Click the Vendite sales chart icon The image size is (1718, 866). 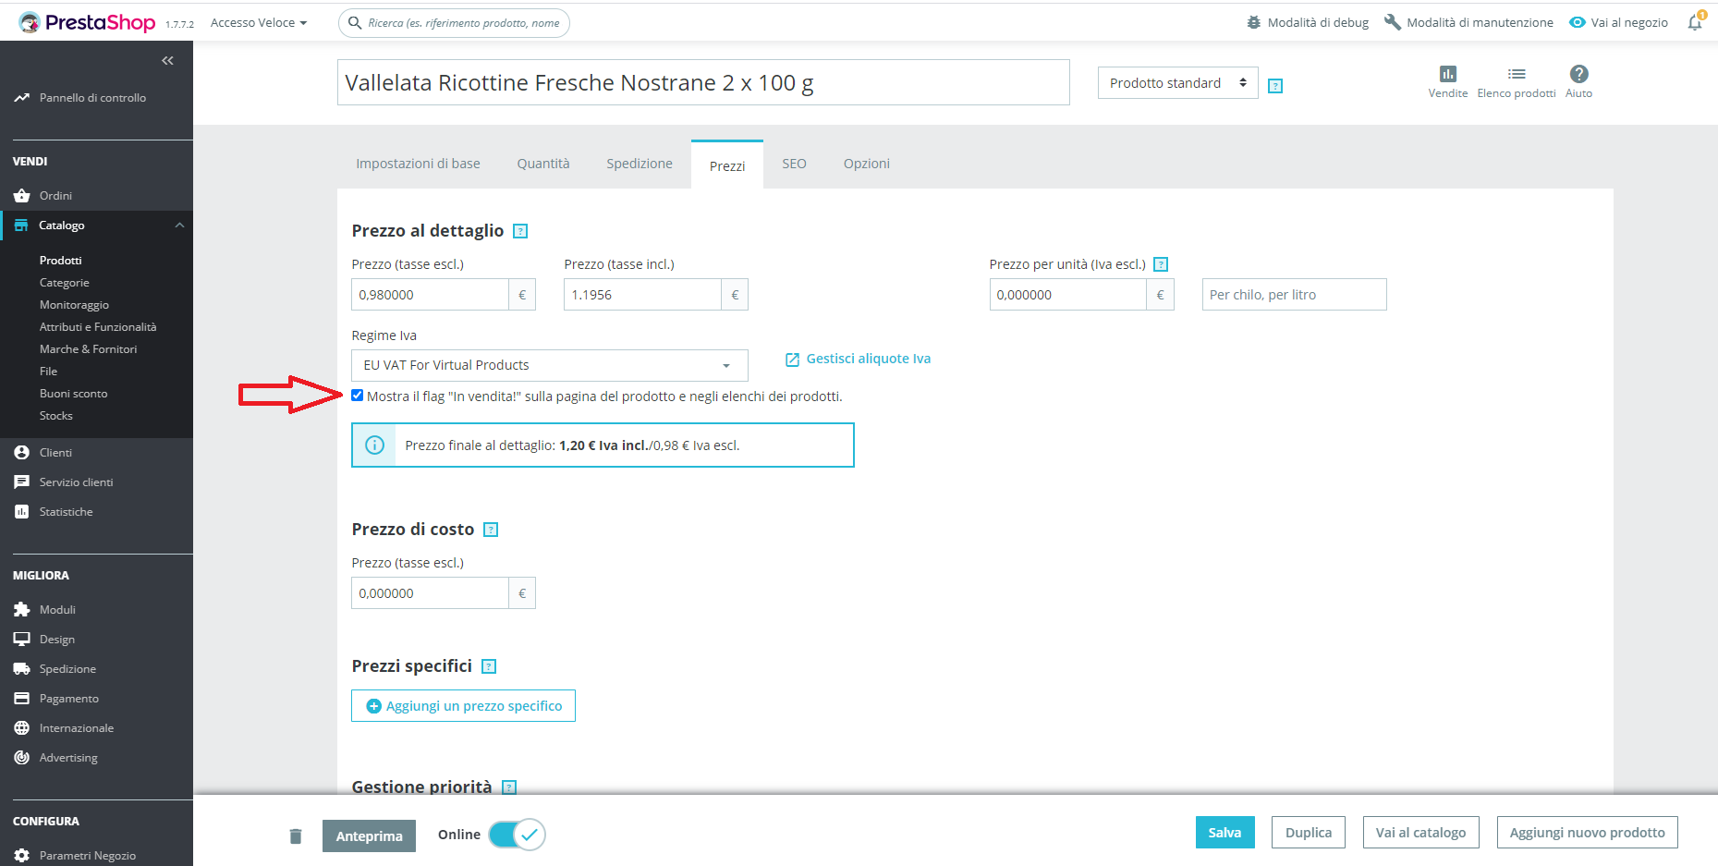point(1448,74)
